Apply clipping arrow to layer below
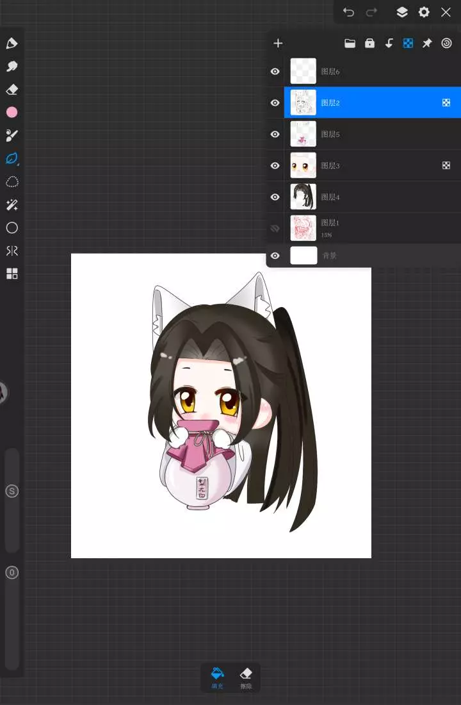461x705 pixels. click(x=389, y=43)
